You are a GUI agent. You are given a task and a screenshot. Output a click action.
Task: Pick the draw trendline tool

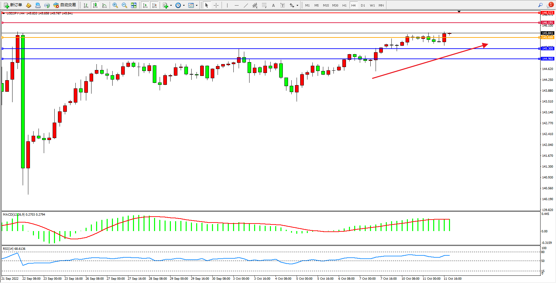(x=246, y=5)
